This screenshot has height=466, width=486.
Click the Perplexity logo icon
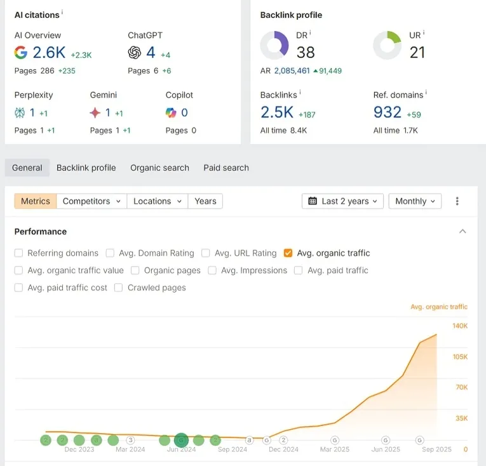coord(20,113)
